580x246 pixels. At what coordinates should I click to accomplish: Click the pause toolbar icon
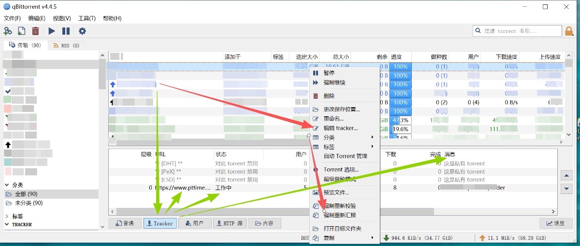click(66, 31)
